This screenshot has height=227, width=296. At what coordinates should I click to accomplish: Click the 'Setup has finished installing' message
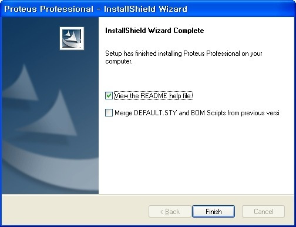coord(184,57)
